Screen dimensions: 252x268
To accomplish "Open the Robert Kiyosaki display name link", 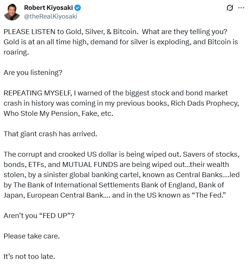I will 49,8.
